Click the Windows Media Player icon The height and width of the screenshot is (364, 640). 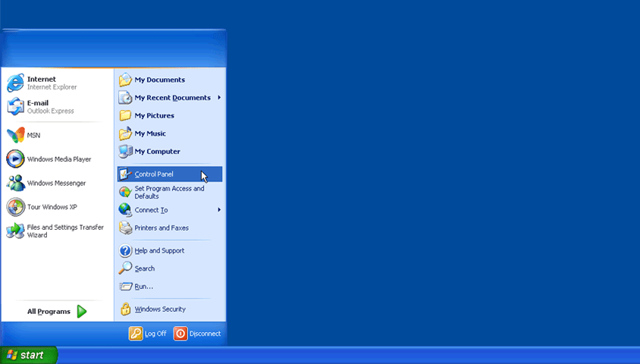tap(15, 158)
